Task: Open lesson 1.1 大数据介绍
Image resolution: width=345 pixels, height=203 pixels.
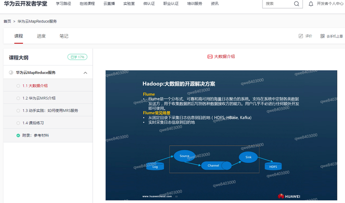Action: (35, 85)
